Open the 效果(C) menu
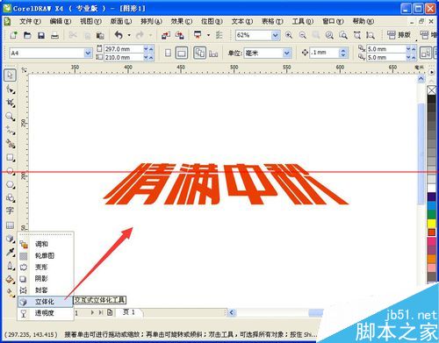 [x=182, y=21]
